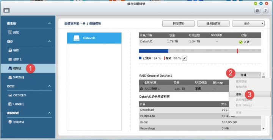Click the 1.34 TB free space cell
The image size is (273, 140).
195,42
